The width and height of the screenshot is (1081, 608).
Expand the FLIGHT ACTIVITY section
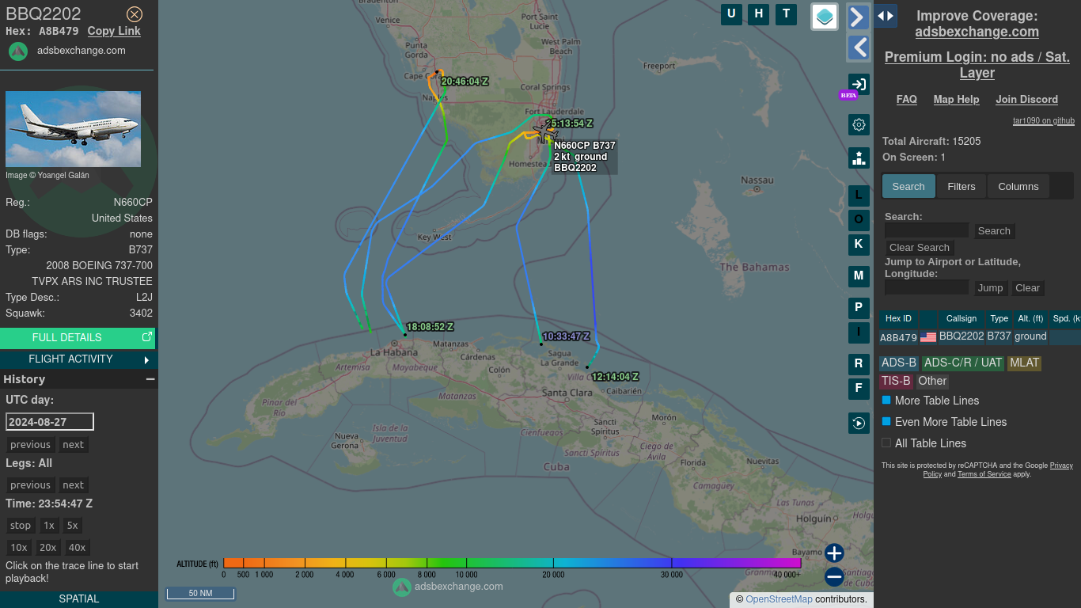[78, 359]
